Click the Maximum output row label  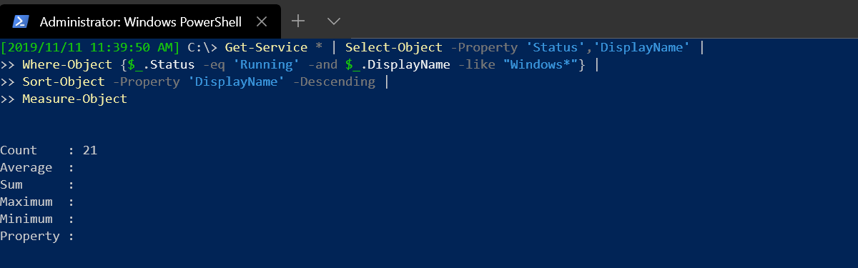click(x=26, y=202)
